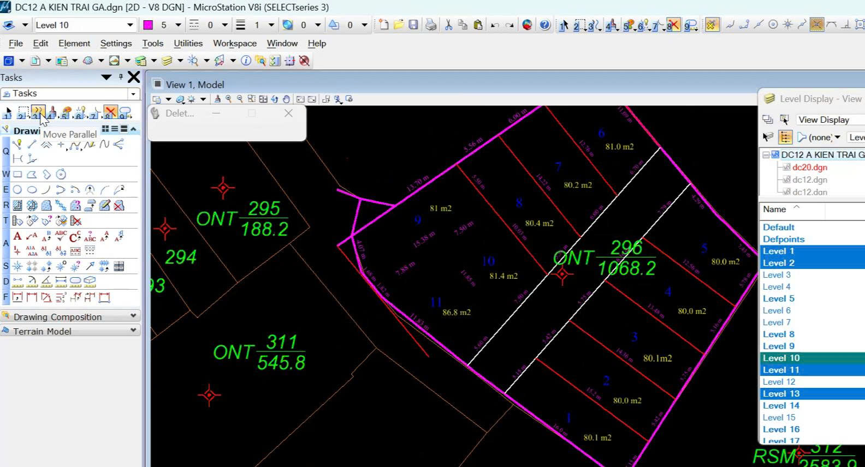
Task: Click the magenta active color swatch
Action: pyautogui.click(x=148, y=25)
